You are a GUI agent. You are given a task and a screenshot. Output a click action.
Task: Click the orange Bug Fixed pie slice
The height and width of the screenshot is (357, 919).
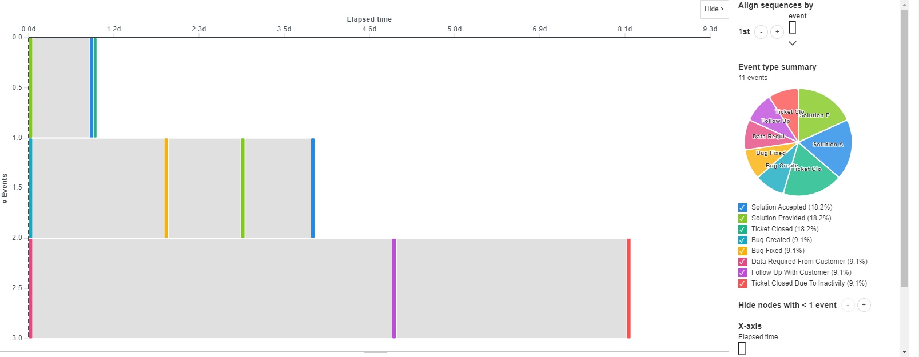coord(759,160)
